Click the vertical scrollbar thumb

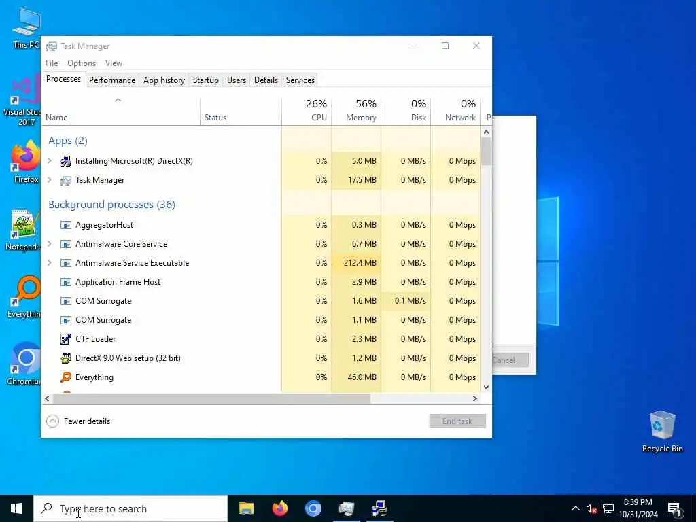[487, 151]
